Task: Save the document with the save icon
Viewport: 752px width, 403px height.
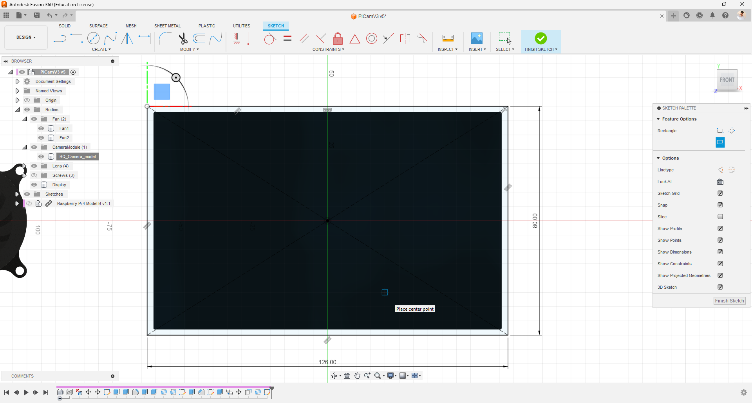Action: pos(37,15)
